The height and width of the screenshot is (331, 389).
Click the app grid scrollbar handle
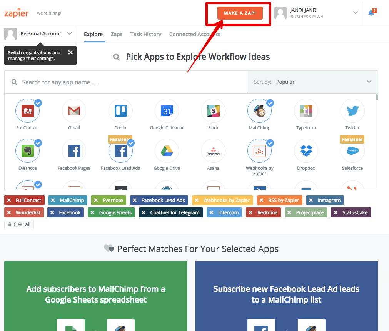point(377,97)
